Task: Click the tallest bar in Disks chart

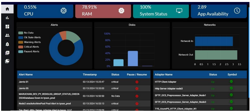Action: pyautogui.click(x=133, y=59)
